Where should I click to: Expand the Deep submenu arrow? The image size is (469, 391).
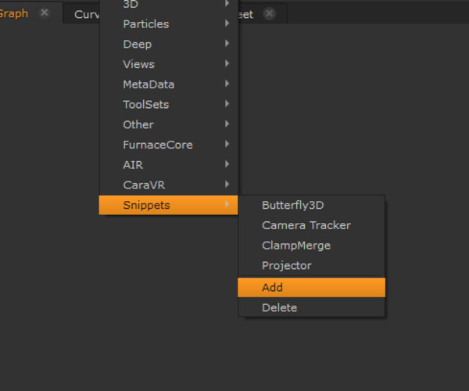pyautogui.click(x=227, y=44)
